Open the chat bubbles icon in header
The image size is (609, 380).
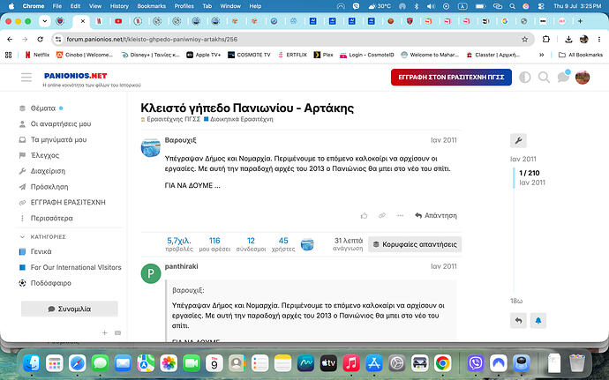pyautogui.click(x=563, y=77)
